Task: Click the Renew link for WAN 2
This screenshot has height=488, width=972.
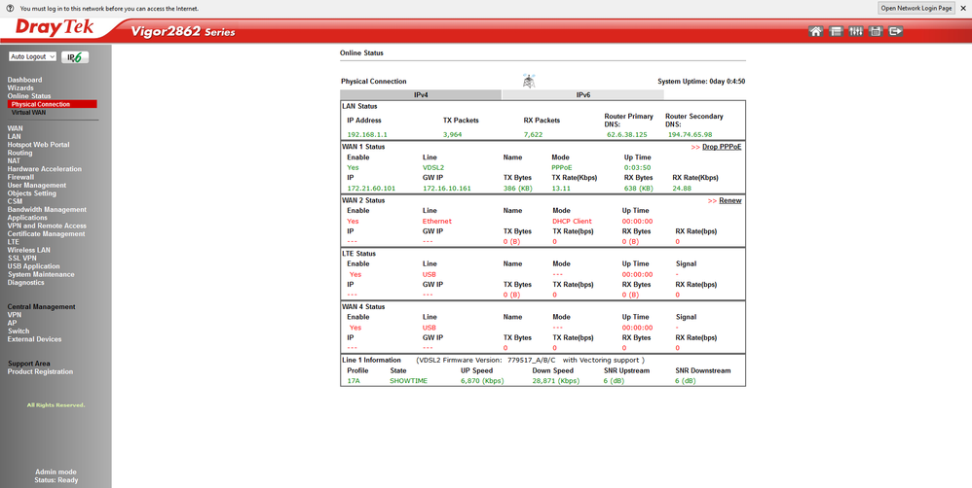Action: (729, 200)
